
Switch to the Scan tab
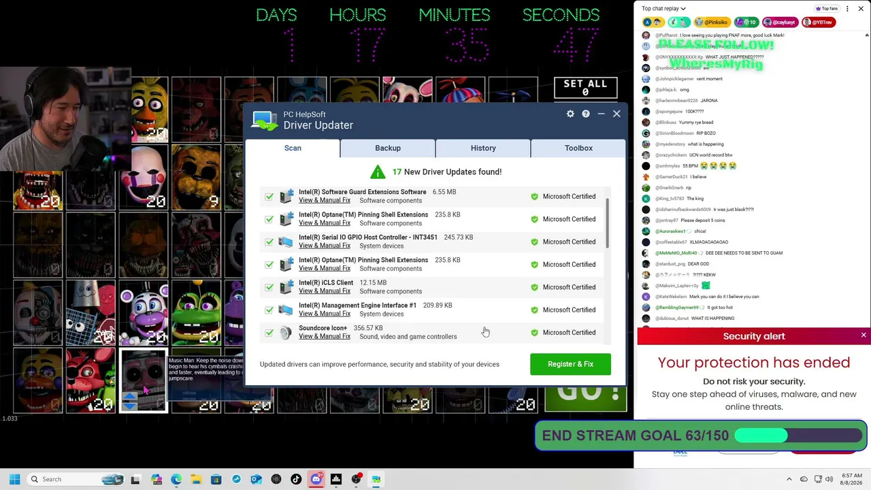[293, 148]
